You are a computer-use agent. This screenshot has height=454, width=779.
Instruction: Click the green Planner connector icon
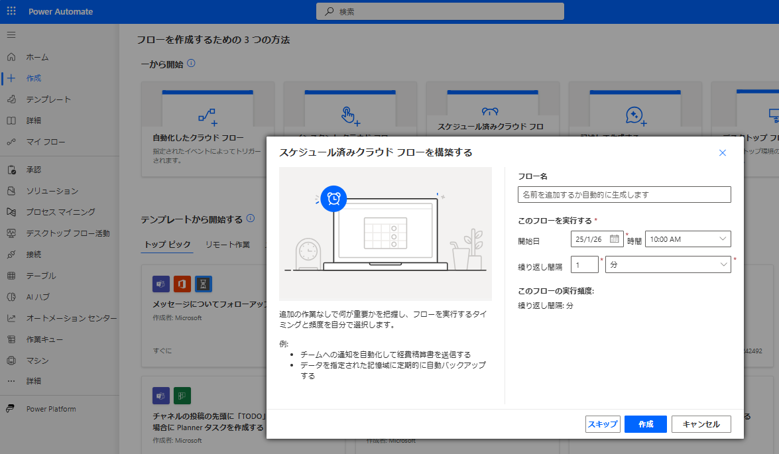point(182,396)
